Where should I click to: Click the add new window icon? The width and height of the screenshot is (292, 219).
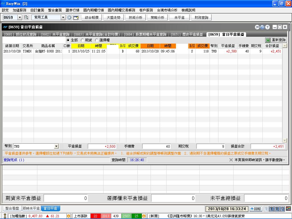click(x=76, y=17)
